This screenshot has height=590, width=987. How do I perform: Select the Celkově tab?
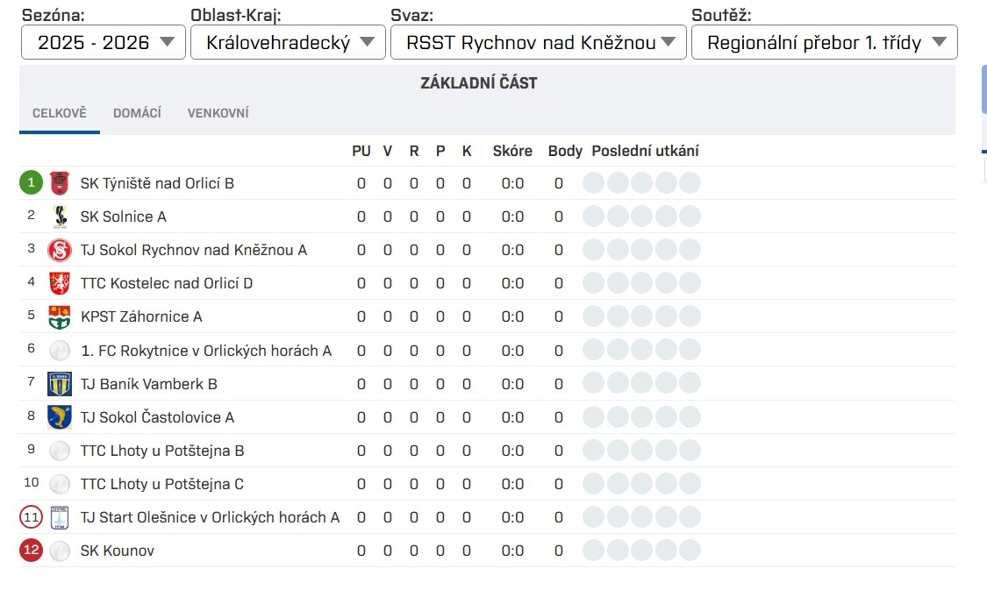click(60, 113)
